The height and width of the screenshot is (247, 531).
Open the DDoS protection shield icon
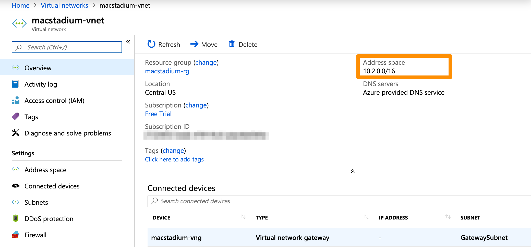point(15,218)
